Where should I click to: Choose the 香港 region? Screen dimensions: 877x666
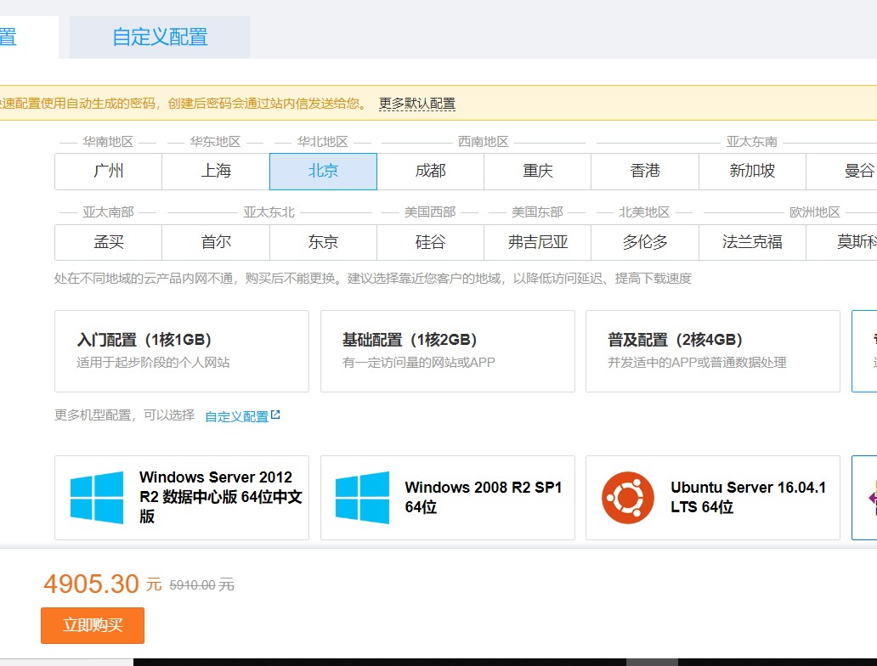pyautogui.click(x=645, y=171)
